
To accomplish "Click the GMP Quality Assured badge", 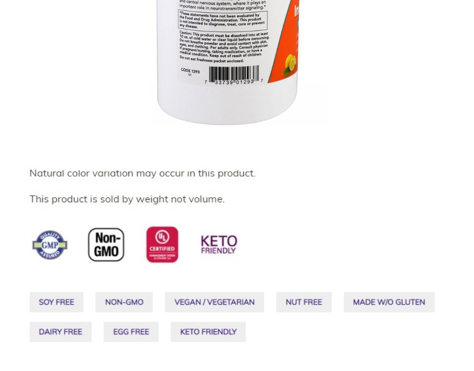I will coord(50,245).
